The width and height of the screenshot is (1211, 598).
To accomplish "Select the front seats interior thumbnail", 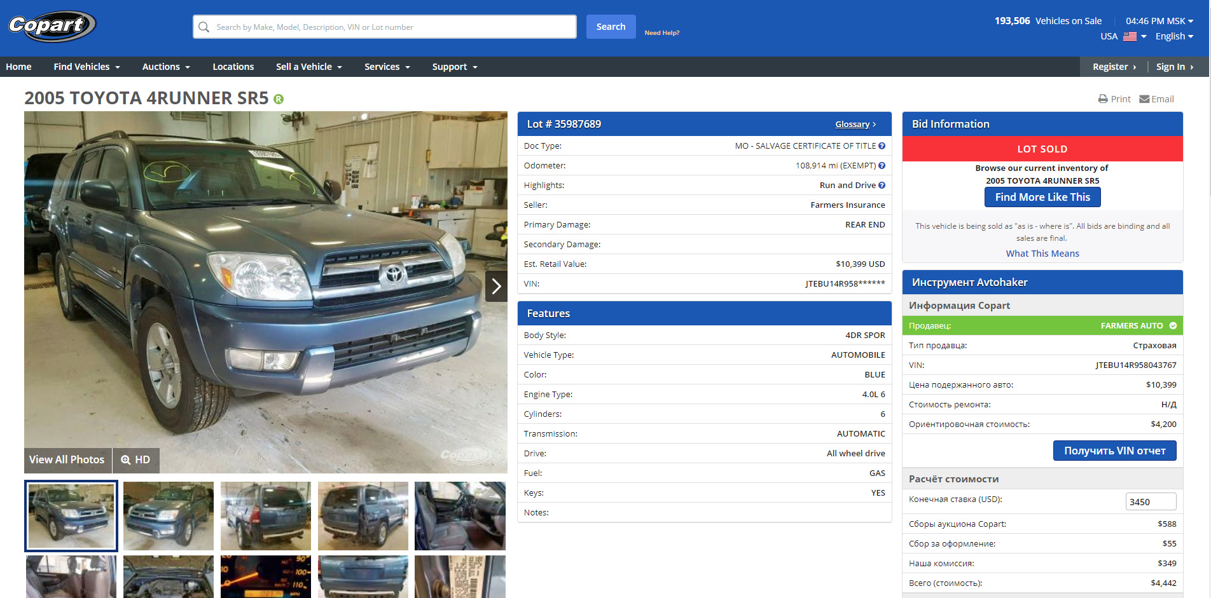I will [x=460, y=516].
